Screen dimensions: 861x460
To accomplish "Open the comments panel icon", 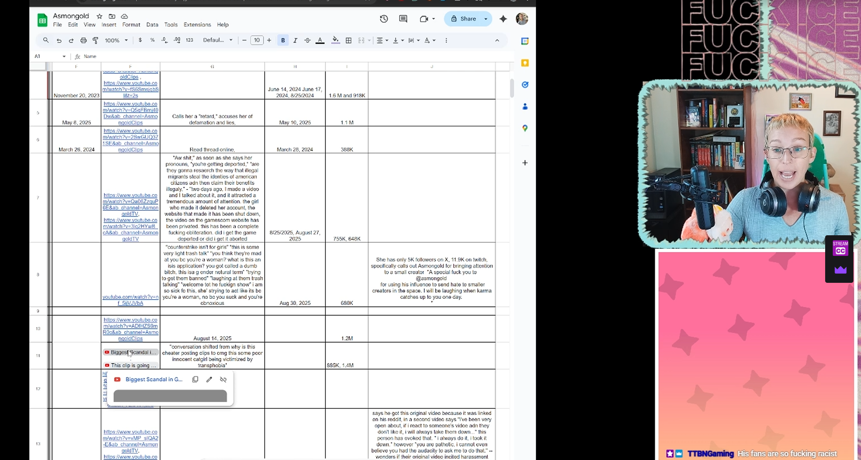I will point(403,19).
